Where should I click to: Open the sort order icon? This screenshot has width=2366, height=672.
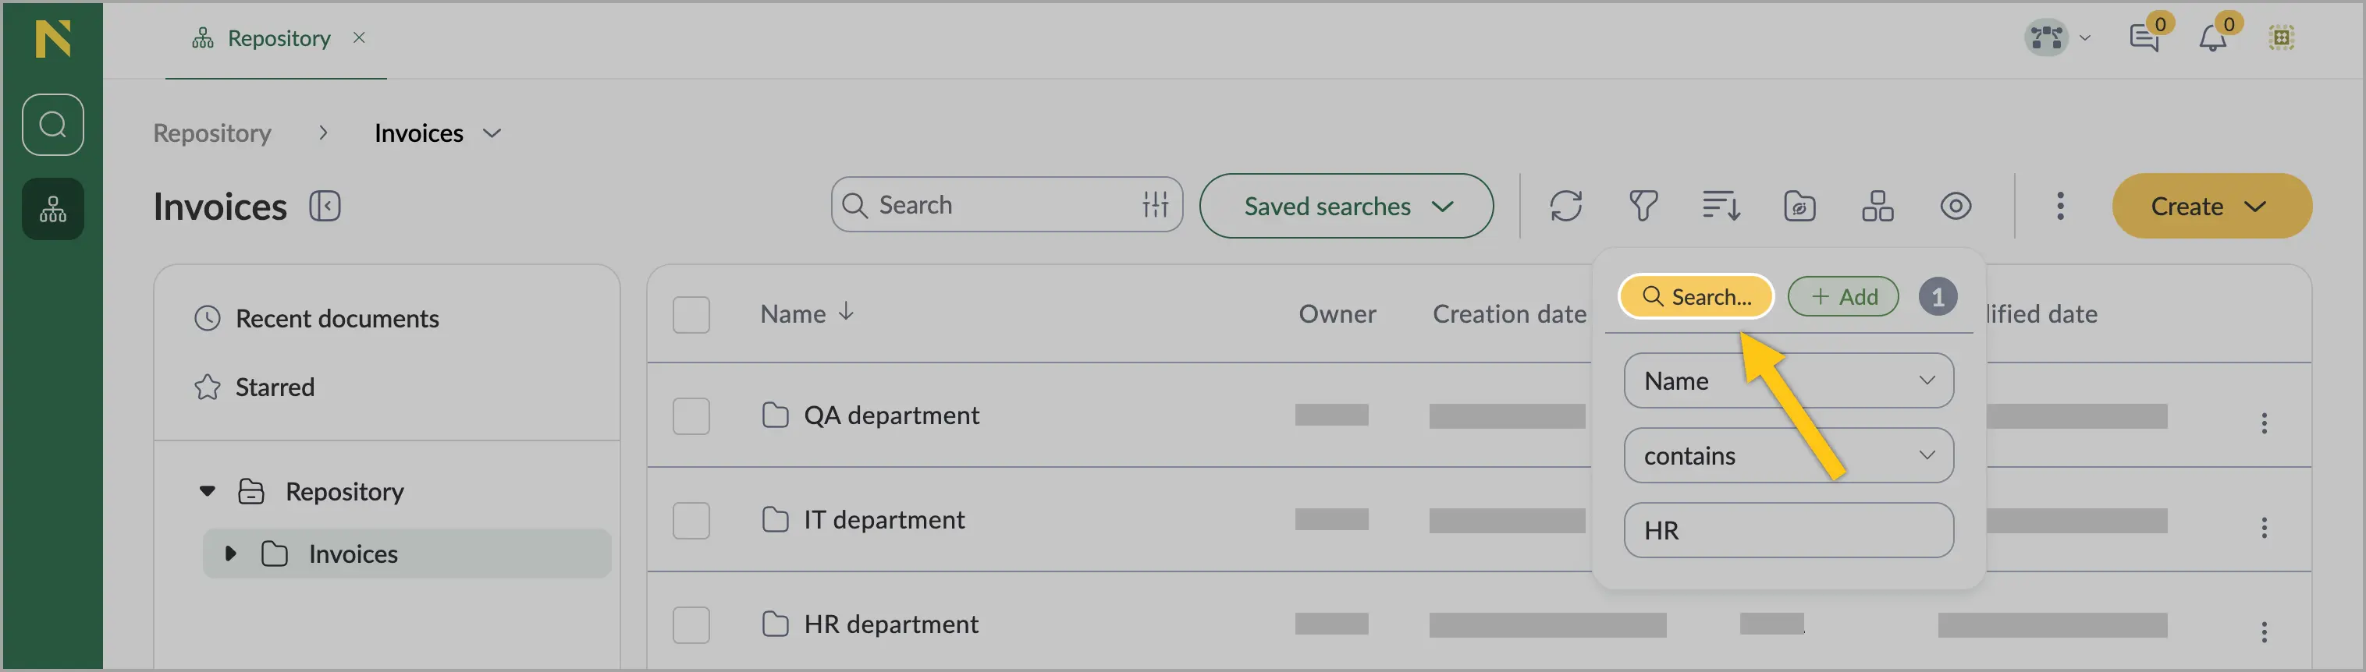click(1721, 206)
